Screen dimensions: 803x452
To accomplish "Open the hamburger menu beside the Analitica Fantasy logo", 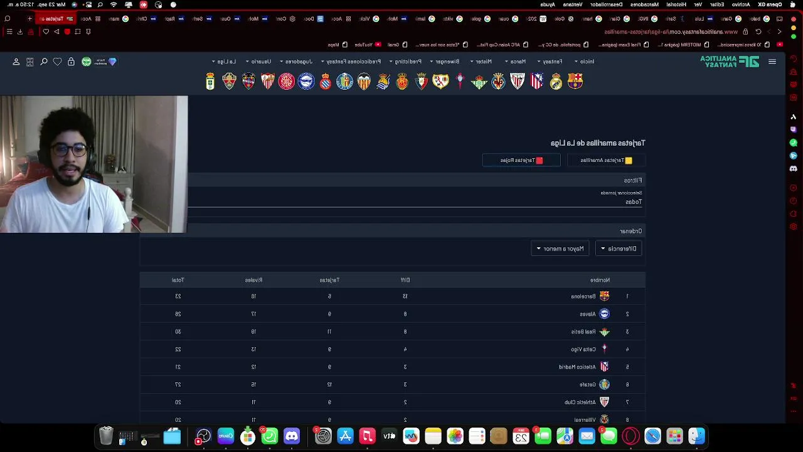I will (x=772, y=62).
